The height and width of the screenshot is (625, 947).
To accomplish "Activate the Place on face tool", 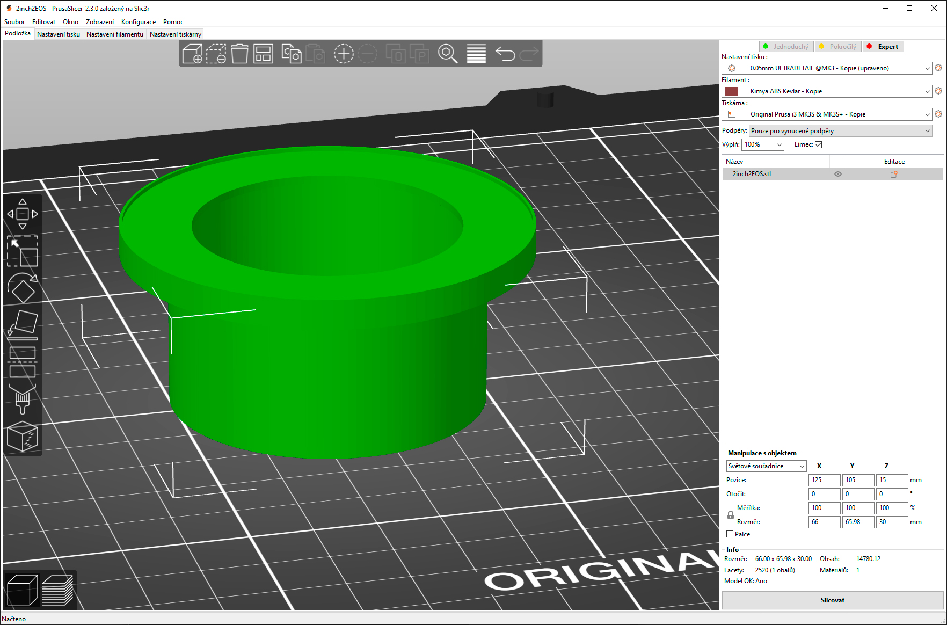I will (23, 325).
